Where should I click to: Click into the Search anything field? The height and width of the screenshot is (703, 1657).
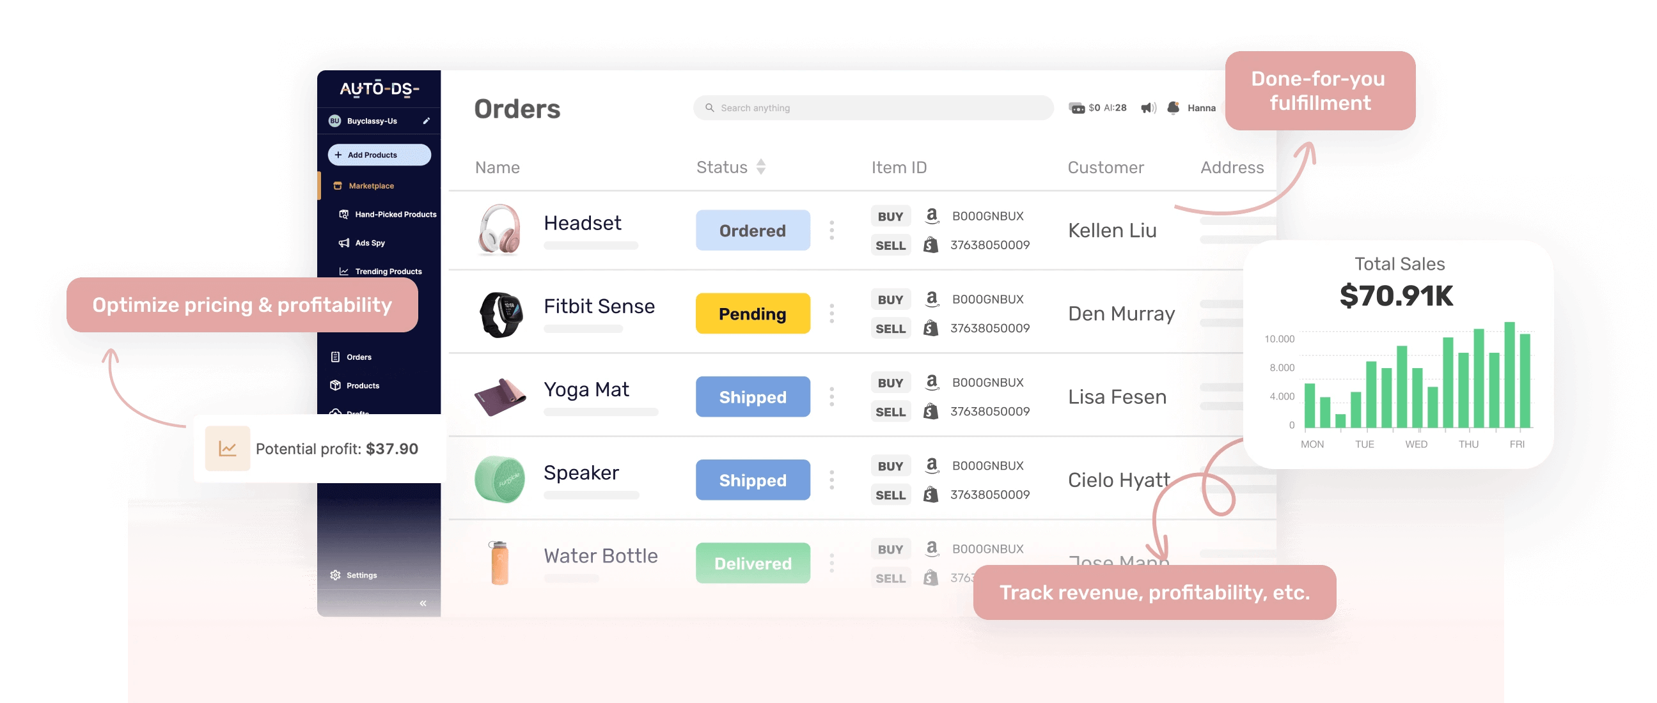873,108
